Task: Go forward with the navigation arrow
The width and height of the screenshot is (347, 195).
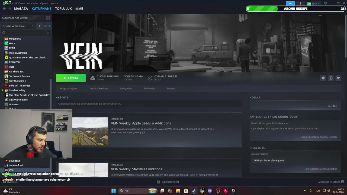Action: pos(10,9)
